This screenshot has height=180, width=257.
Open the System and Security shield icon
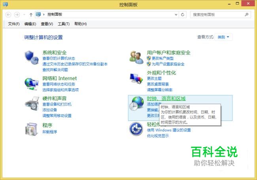coord(32,58)
